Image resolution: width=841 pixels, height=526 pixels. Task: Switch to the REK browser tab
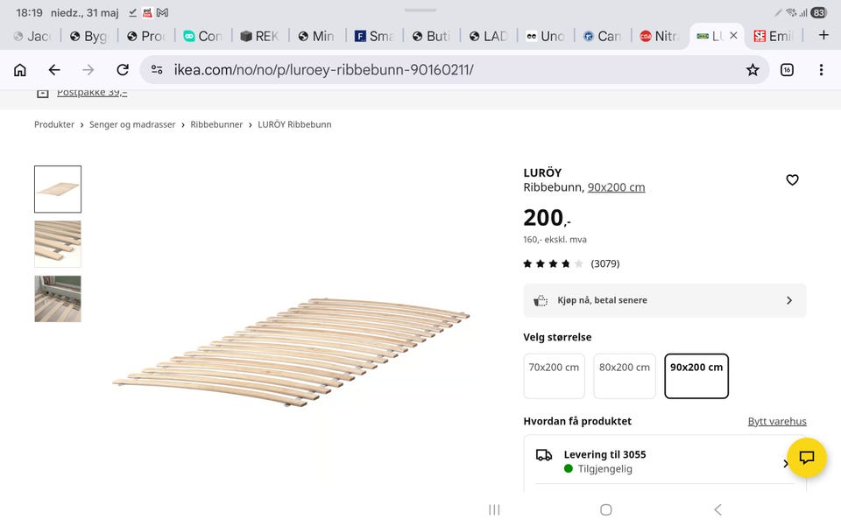coord(259,36)
